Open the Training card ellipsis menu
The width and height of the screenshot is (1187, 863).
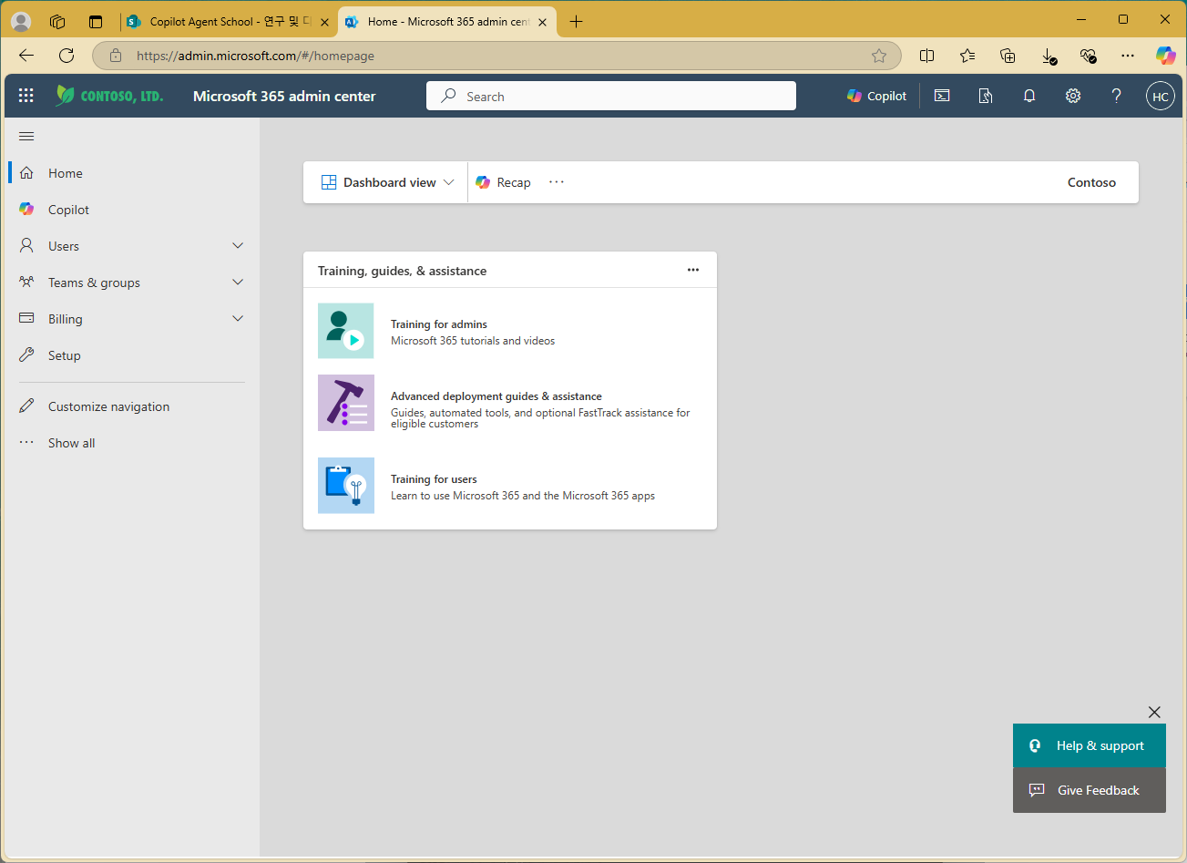693,270
